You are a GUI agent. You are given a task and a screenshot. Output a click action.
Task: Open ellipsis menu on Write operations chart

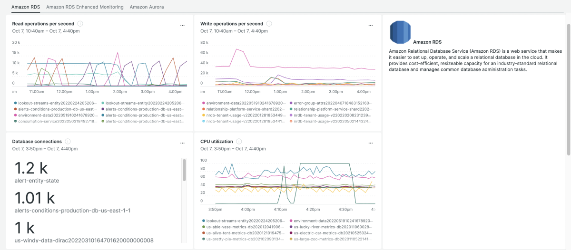pos(371,25)
